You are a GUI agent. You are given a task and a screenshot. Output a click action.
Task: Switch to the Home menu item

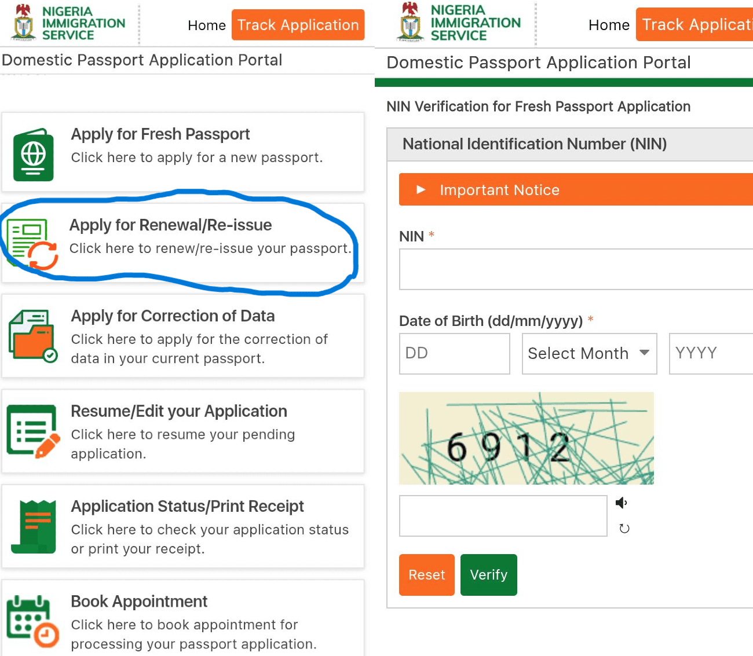pos(206,25)
